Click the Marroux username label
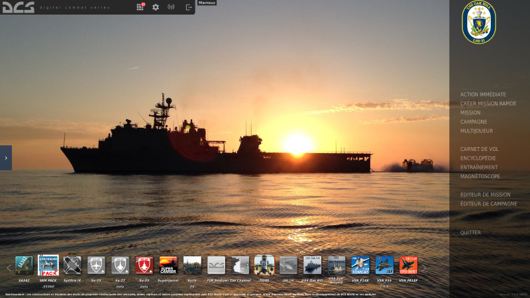This screenshot has width=530, height=298. 207,3
